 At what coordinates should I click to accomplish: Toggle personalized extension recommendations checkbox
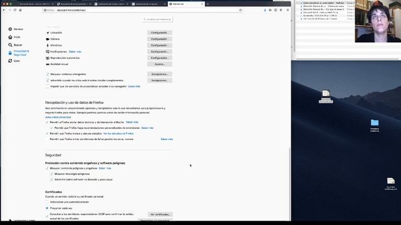tap(51, 127)
